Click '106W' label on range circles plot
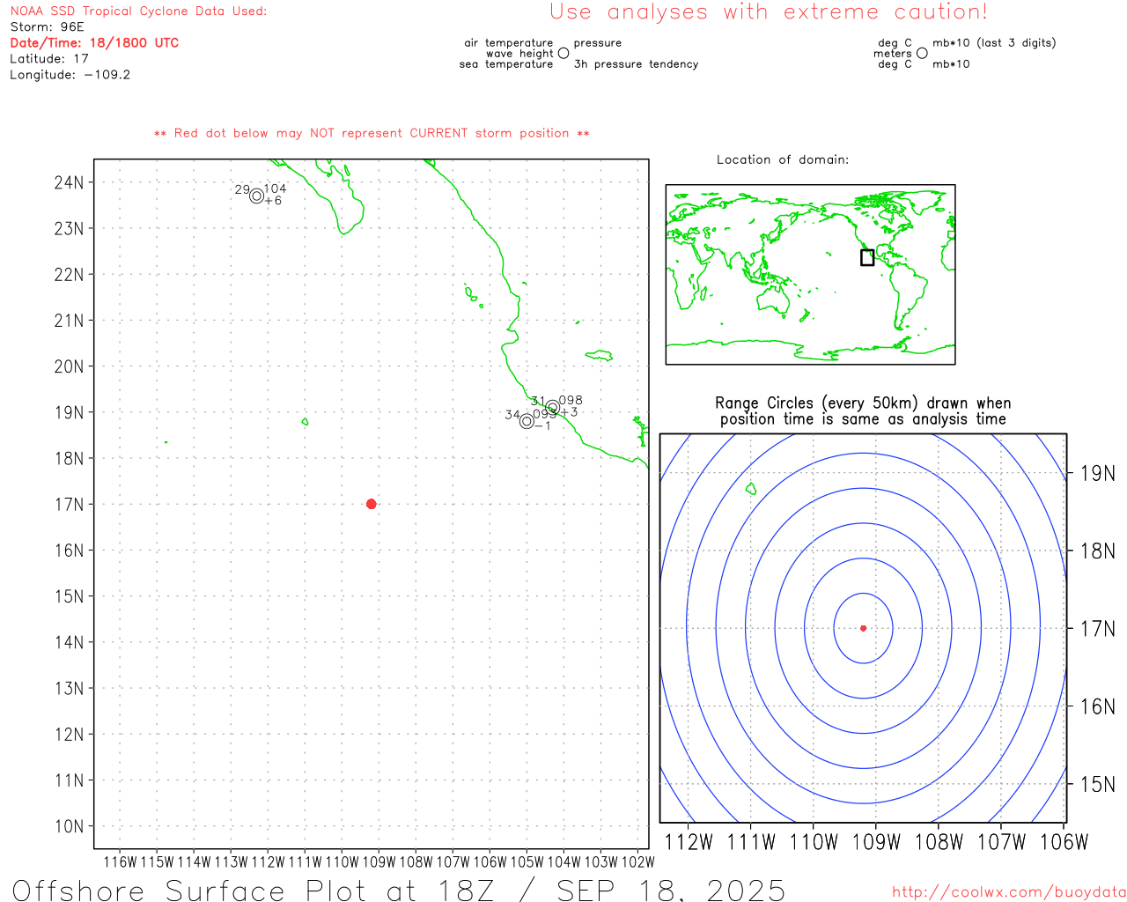This screenshot has width=1127, height=902. 1064,842
